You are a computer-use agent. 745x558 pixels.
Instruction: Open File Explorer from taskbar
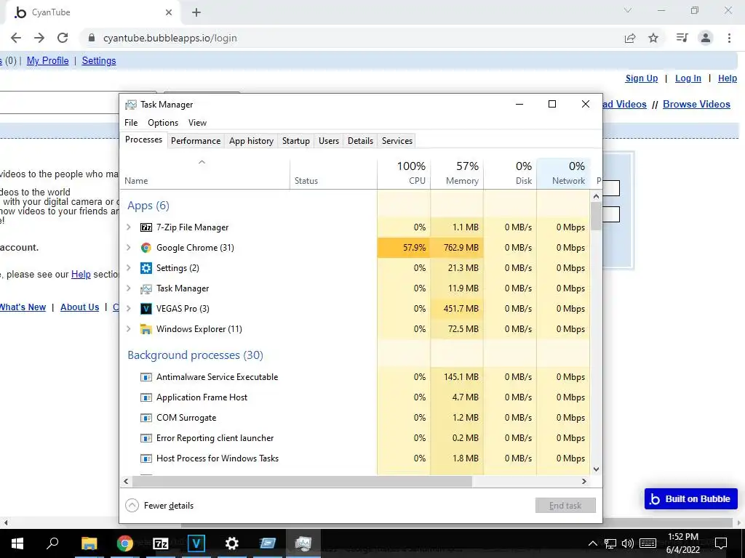point(89,543)
